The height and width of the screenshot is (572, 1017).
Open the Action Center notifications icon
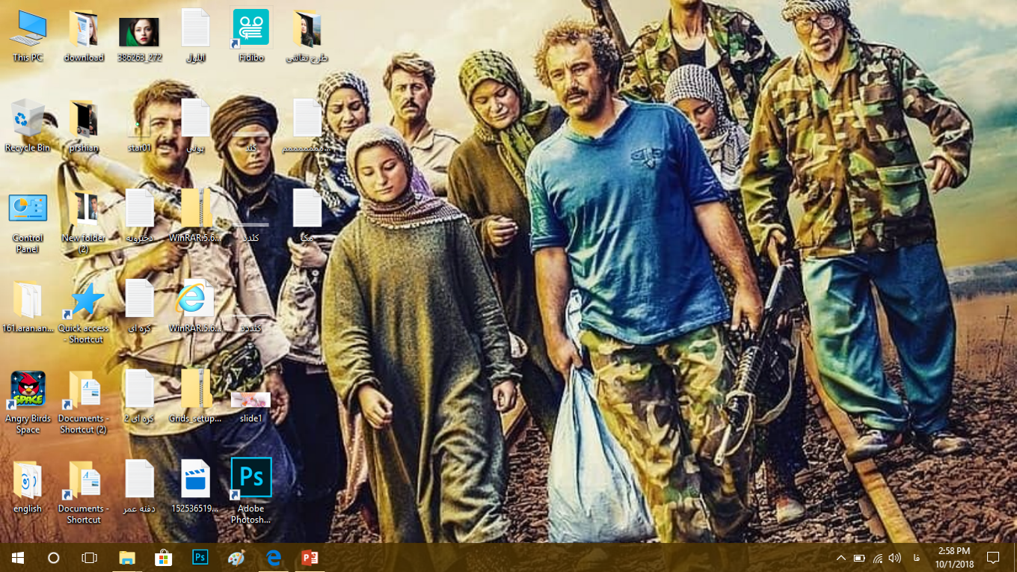tap(993, 558)
